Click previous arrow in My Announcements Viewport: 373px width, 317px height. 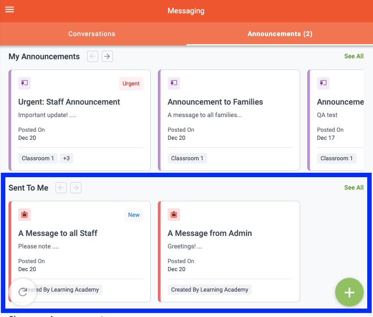tap(92, 56)
